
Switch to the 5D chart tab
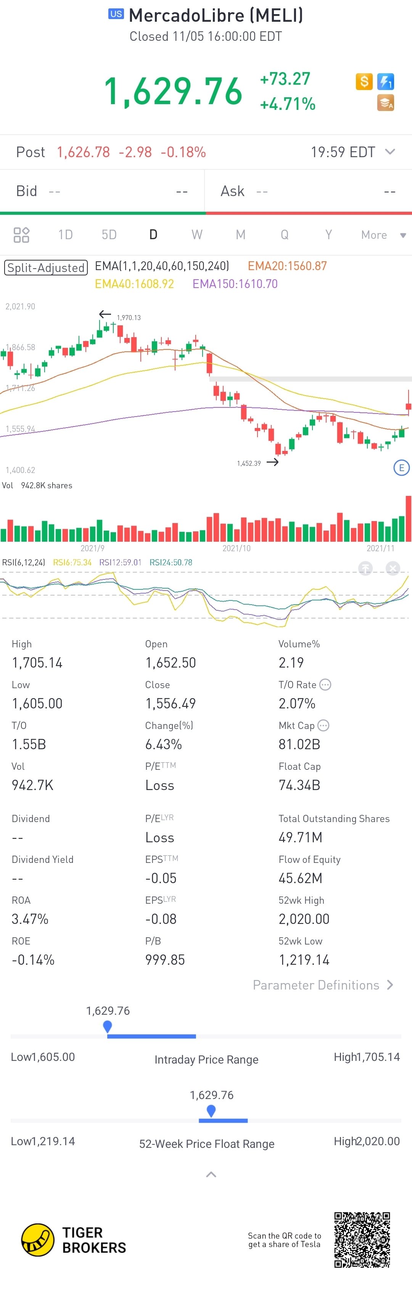coord(109,235)
